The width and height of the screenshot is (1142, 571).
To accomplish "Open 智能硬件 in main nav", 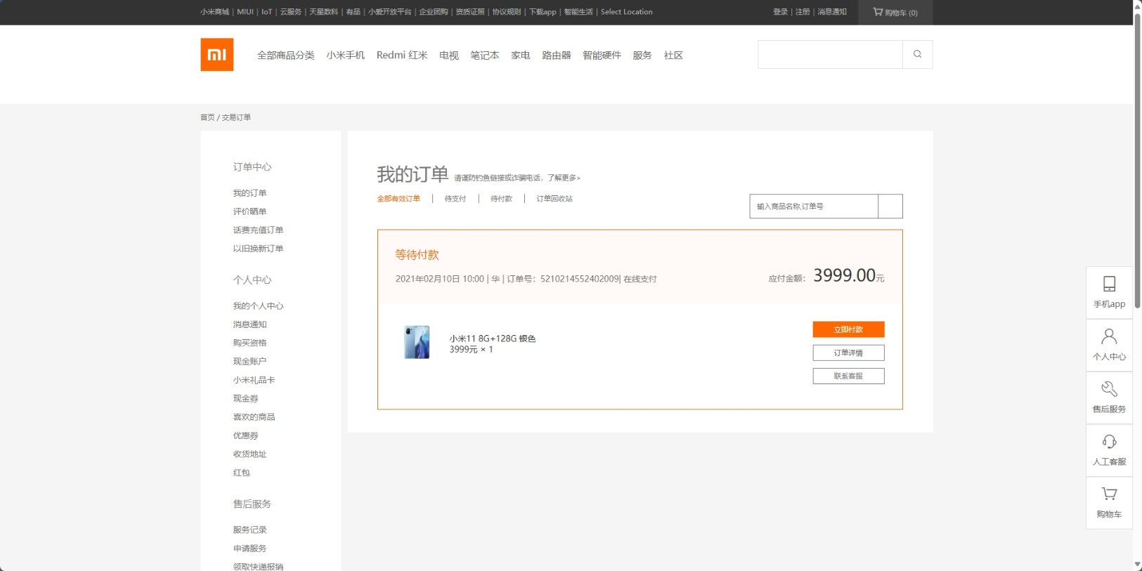I will 602,55.
